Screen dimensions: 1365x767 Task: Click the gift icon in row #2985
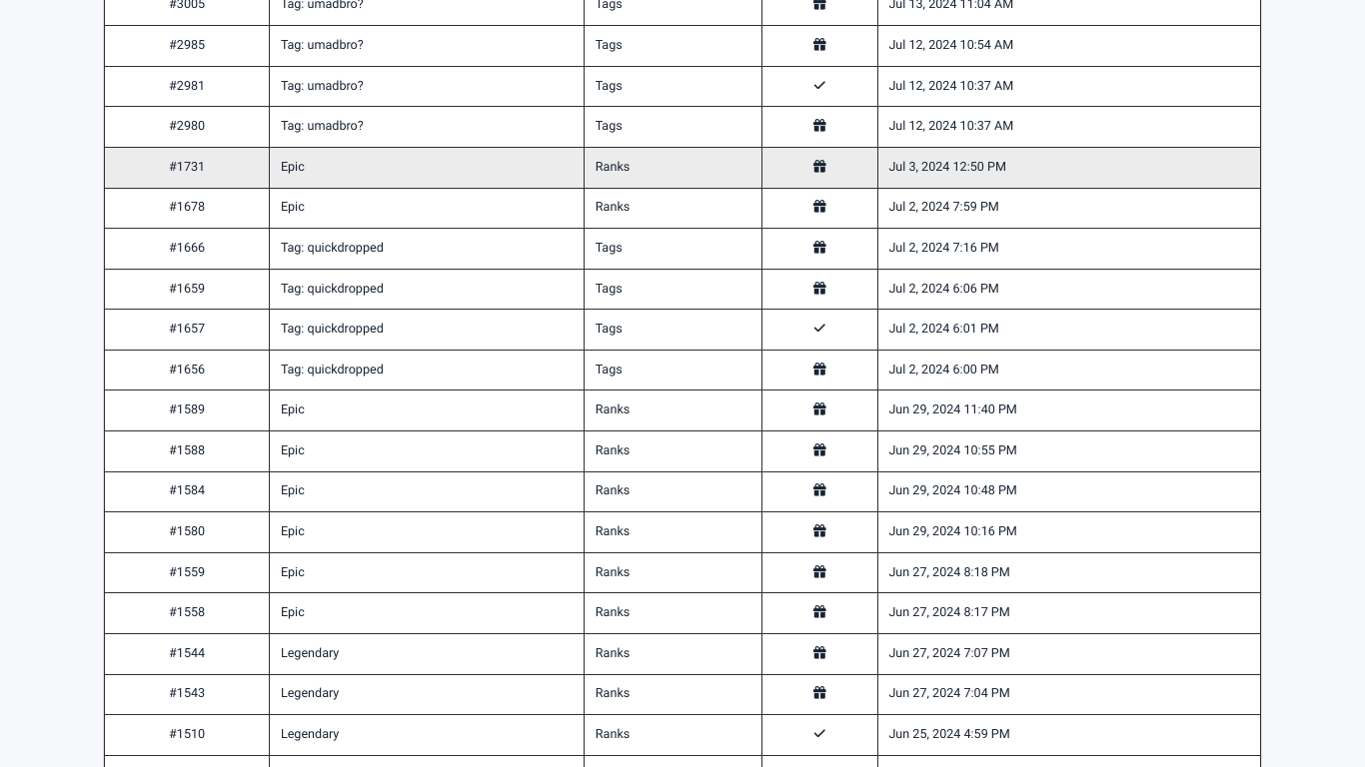coord(819,45)
